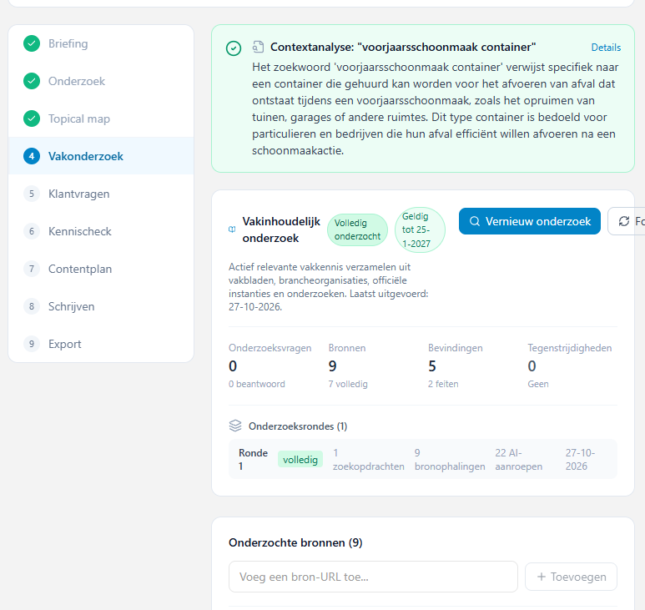This screenshot has width=645, height=610.
Task: Open the Briefing step
Action: coord(101,43)
